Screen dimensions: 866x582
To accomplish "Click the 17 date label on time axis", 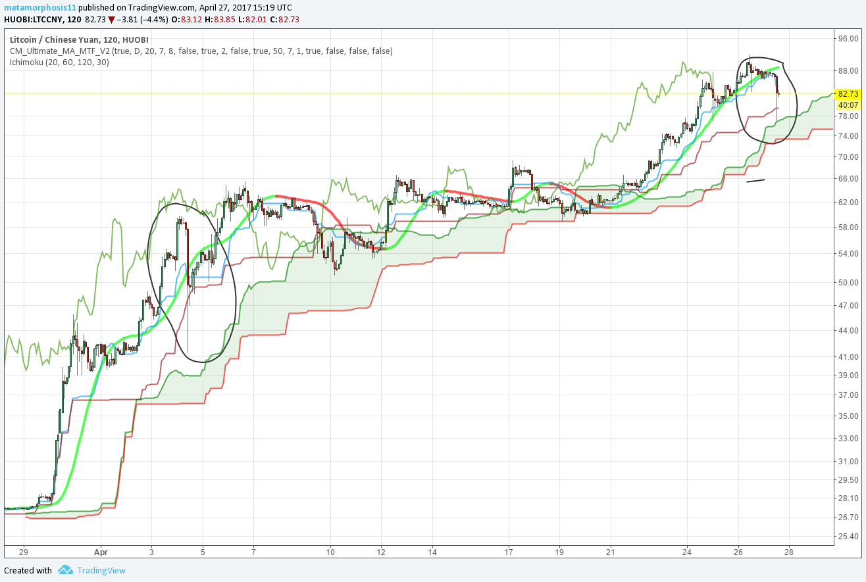I will (x=509, y=552).
